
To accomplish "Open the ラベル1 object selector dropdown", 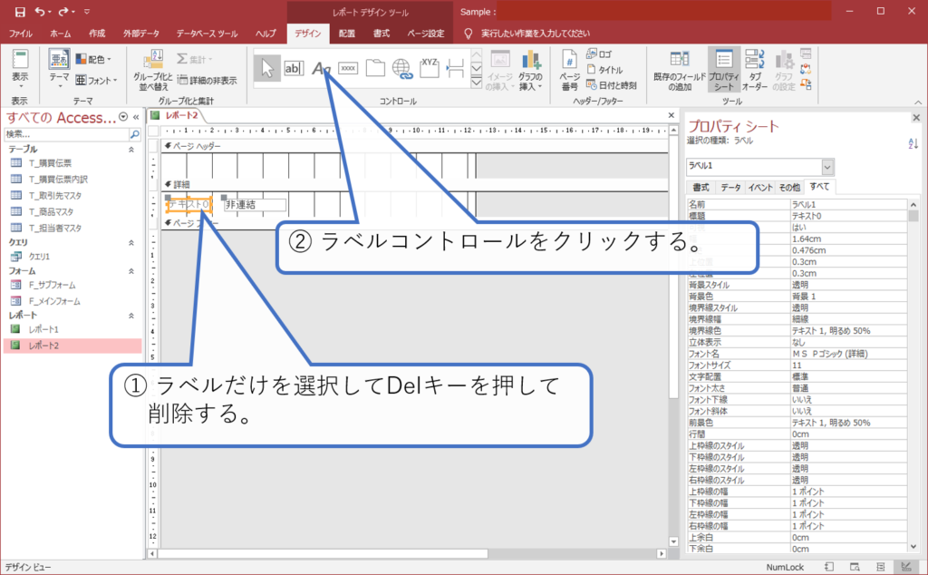I will (827, 167).
